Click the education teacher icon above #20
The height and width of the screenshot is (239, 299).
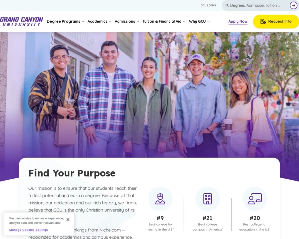(x=255, y=199)
